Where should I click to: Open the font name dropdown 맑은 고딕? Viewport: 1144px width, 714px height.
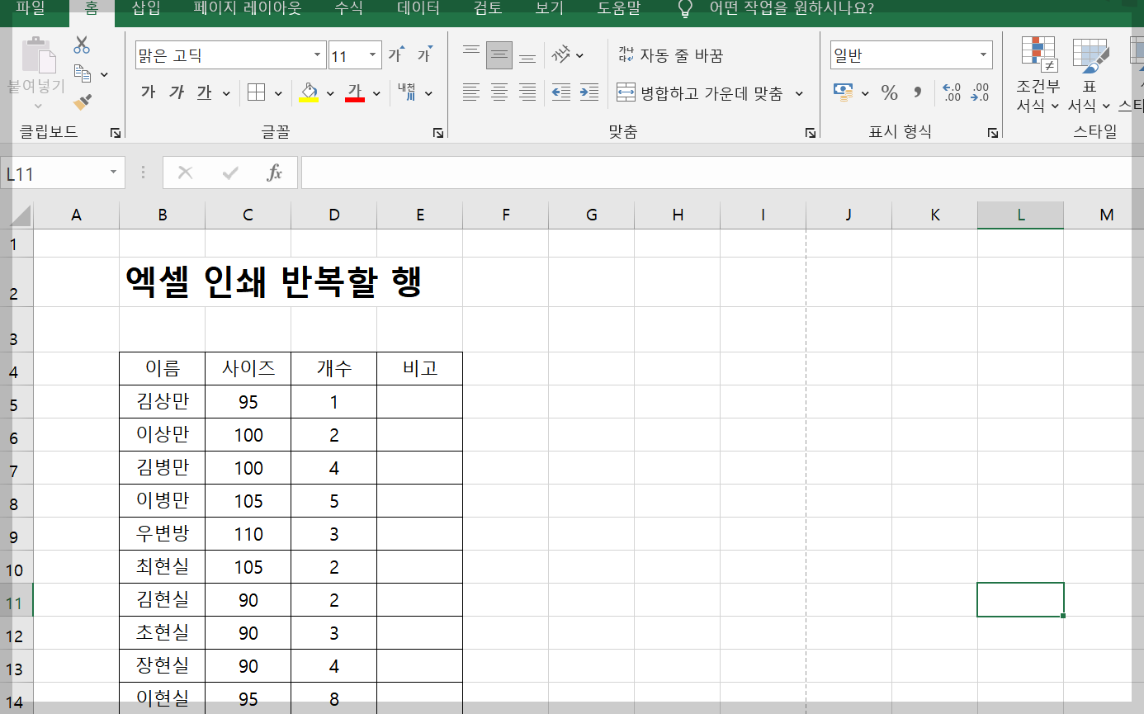click(319, 55)
